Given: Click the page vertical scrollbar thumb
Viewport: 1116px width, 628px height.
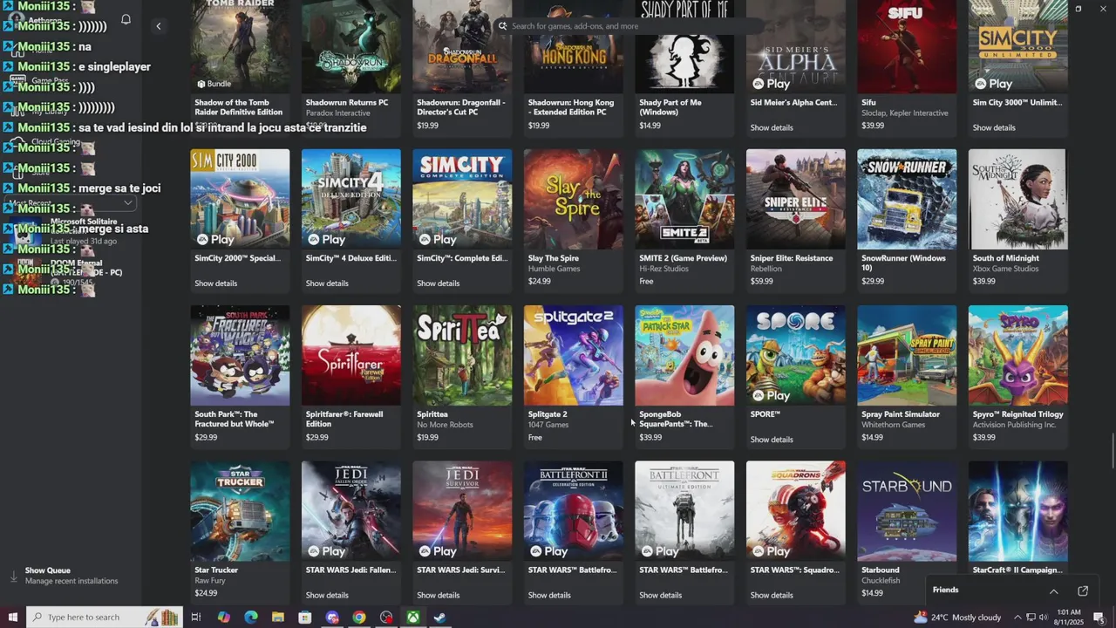Looking at the screenshot, I should [x=1113, y=450].
